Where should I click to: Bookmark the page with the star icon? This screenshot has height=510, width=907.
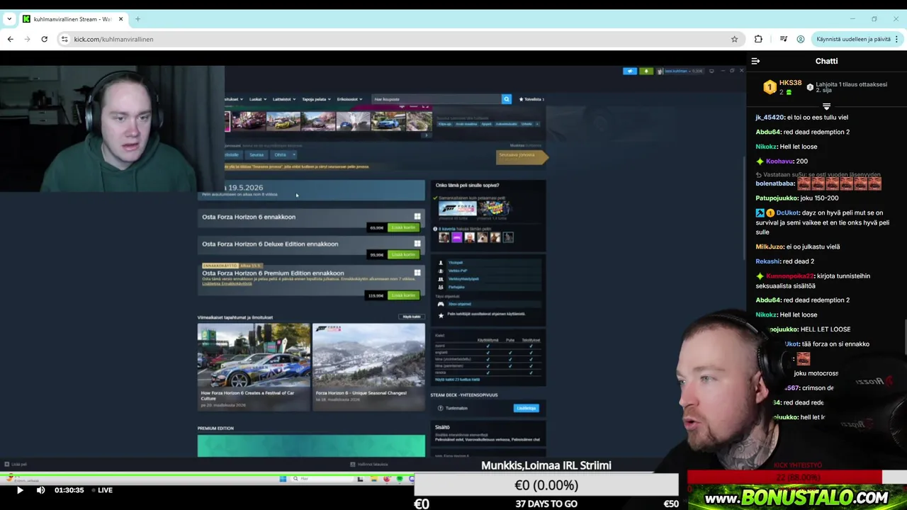tap(735, 39)
